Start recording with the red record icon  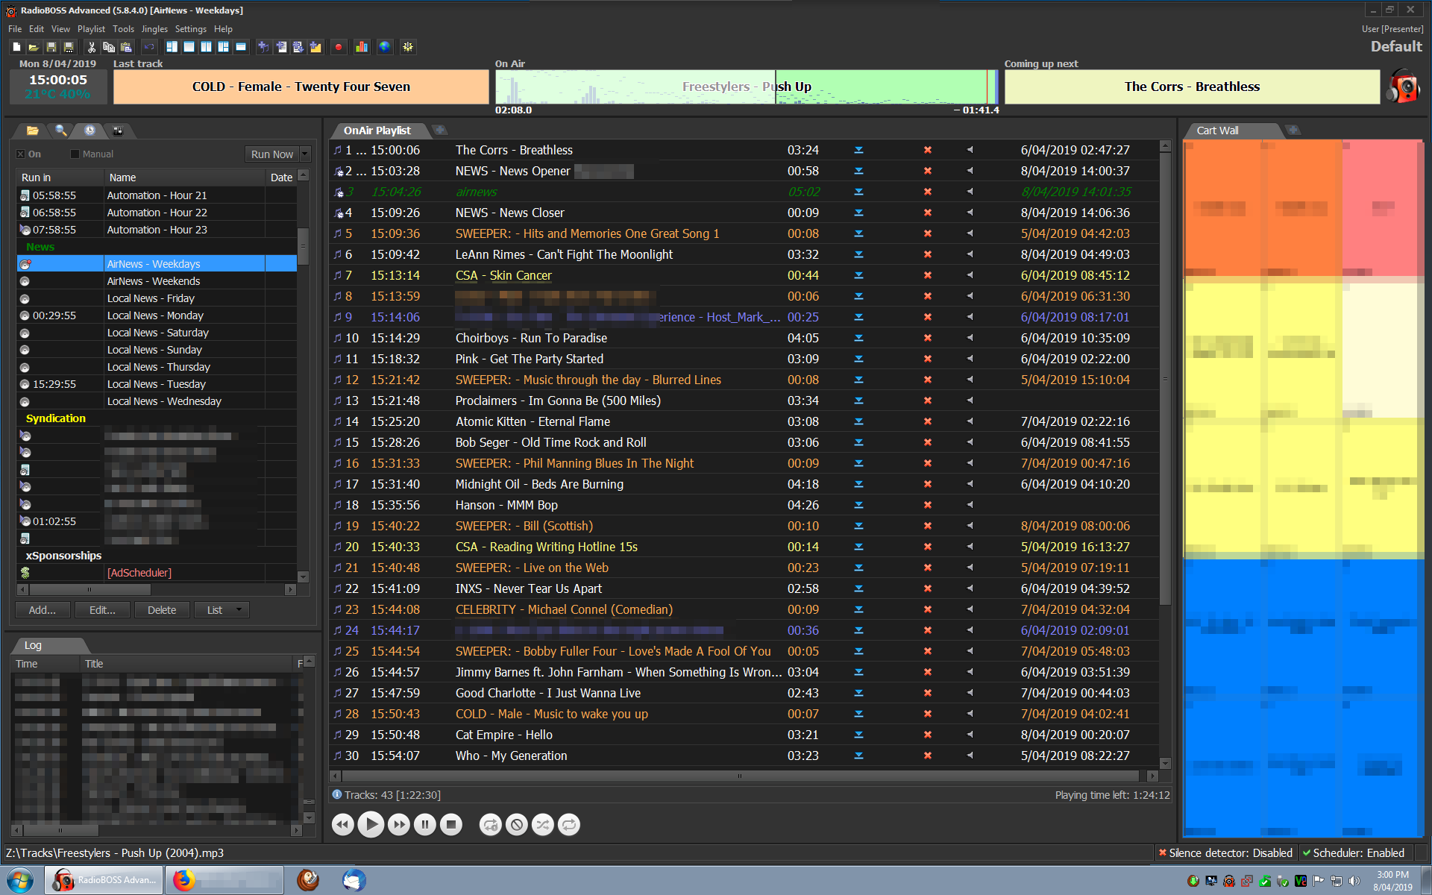339,47
